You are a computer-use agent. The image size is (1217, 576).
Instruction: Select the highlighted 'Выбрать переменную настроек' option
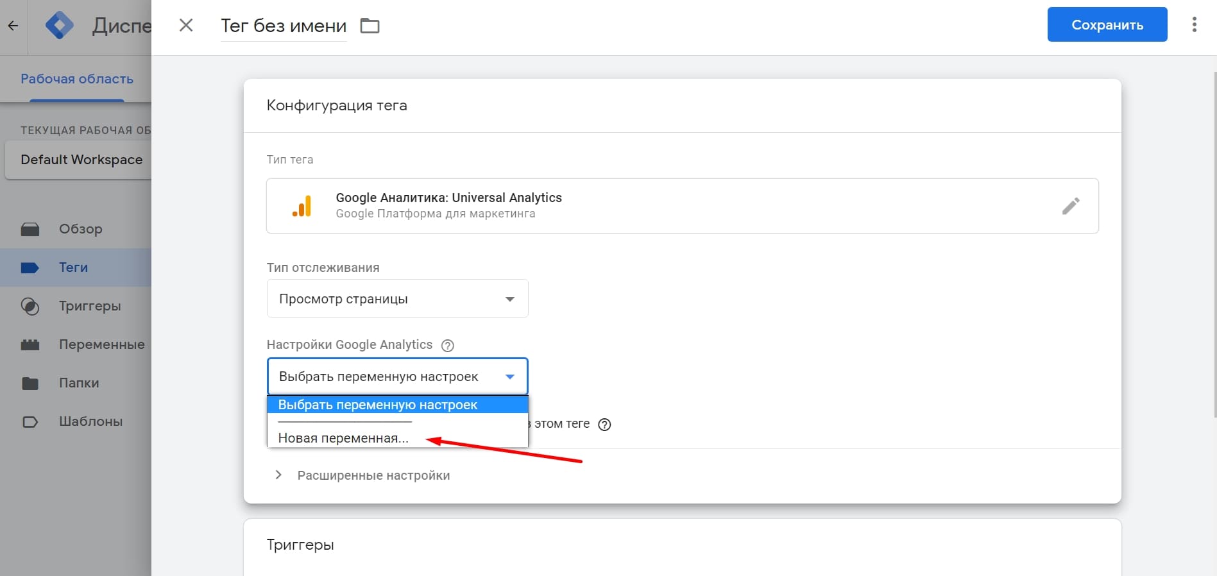point(398,405)
